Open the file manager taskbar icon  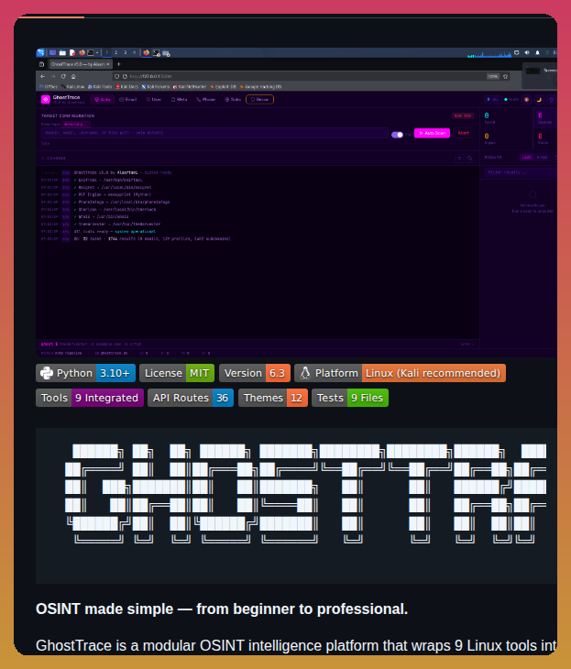pyautogui.click(x=62, y=52)
